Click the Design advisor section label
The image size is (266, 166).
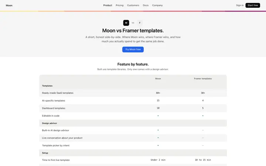tap(50, 123)
